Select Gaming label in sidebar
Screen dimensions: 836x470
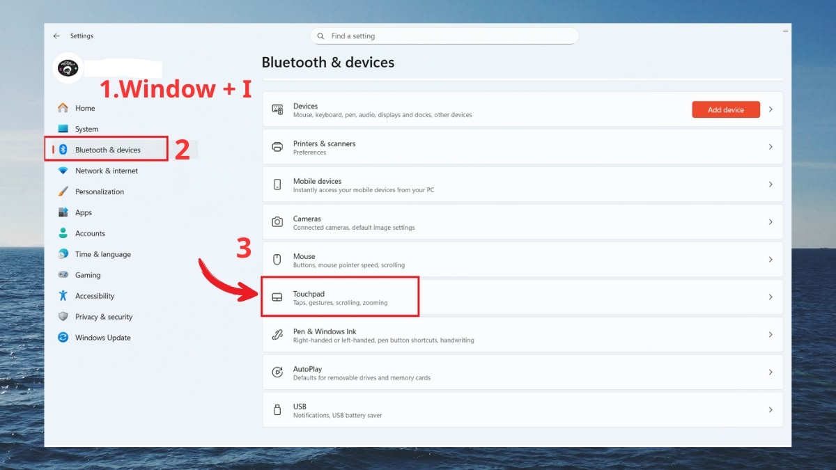click(88, 275)
